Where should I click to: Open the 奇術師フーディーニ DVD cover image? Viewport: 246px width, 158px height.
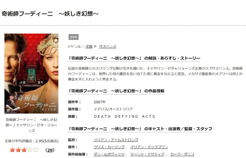tap(31, 73)
